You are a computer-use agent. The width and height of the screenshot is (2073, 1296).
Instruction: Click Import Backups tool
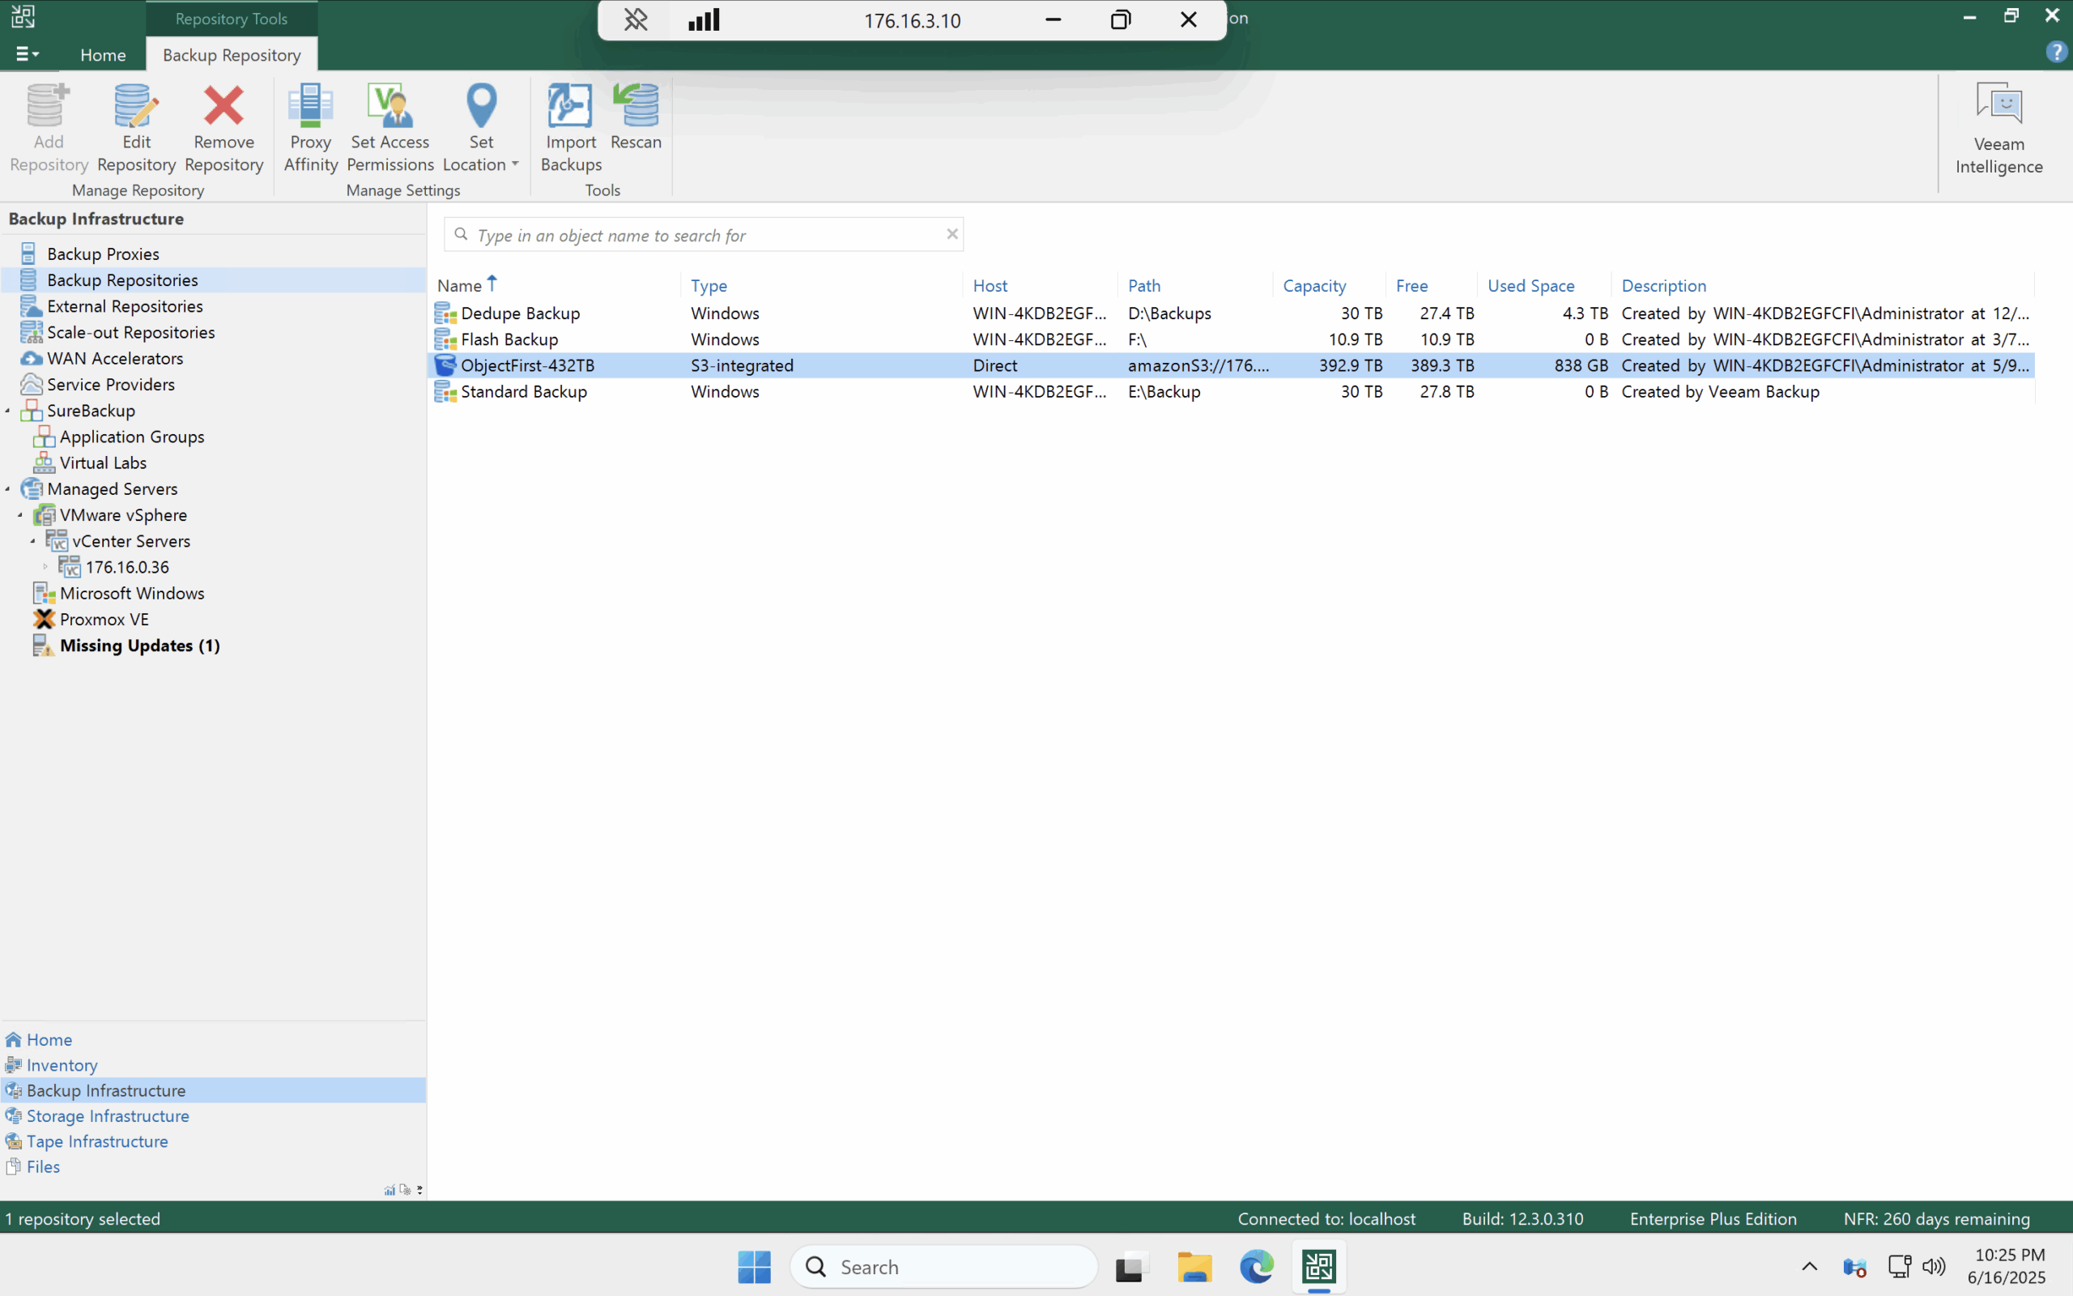pos(571,127)
